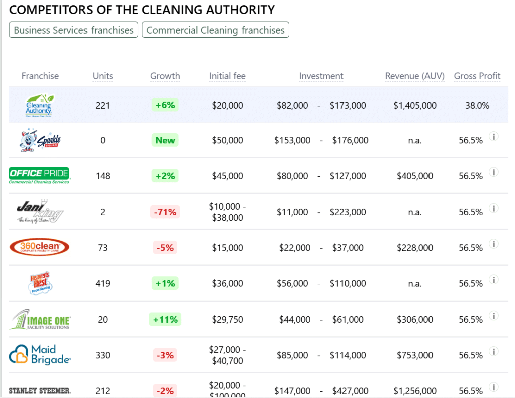Click the Growth column header
Screen dimensions: 515x398
pos(165,76)
